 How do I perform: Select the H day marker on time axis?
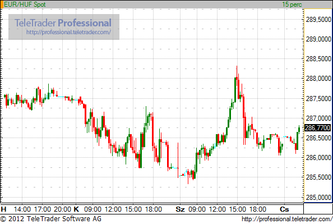click(x=3, y=209)
